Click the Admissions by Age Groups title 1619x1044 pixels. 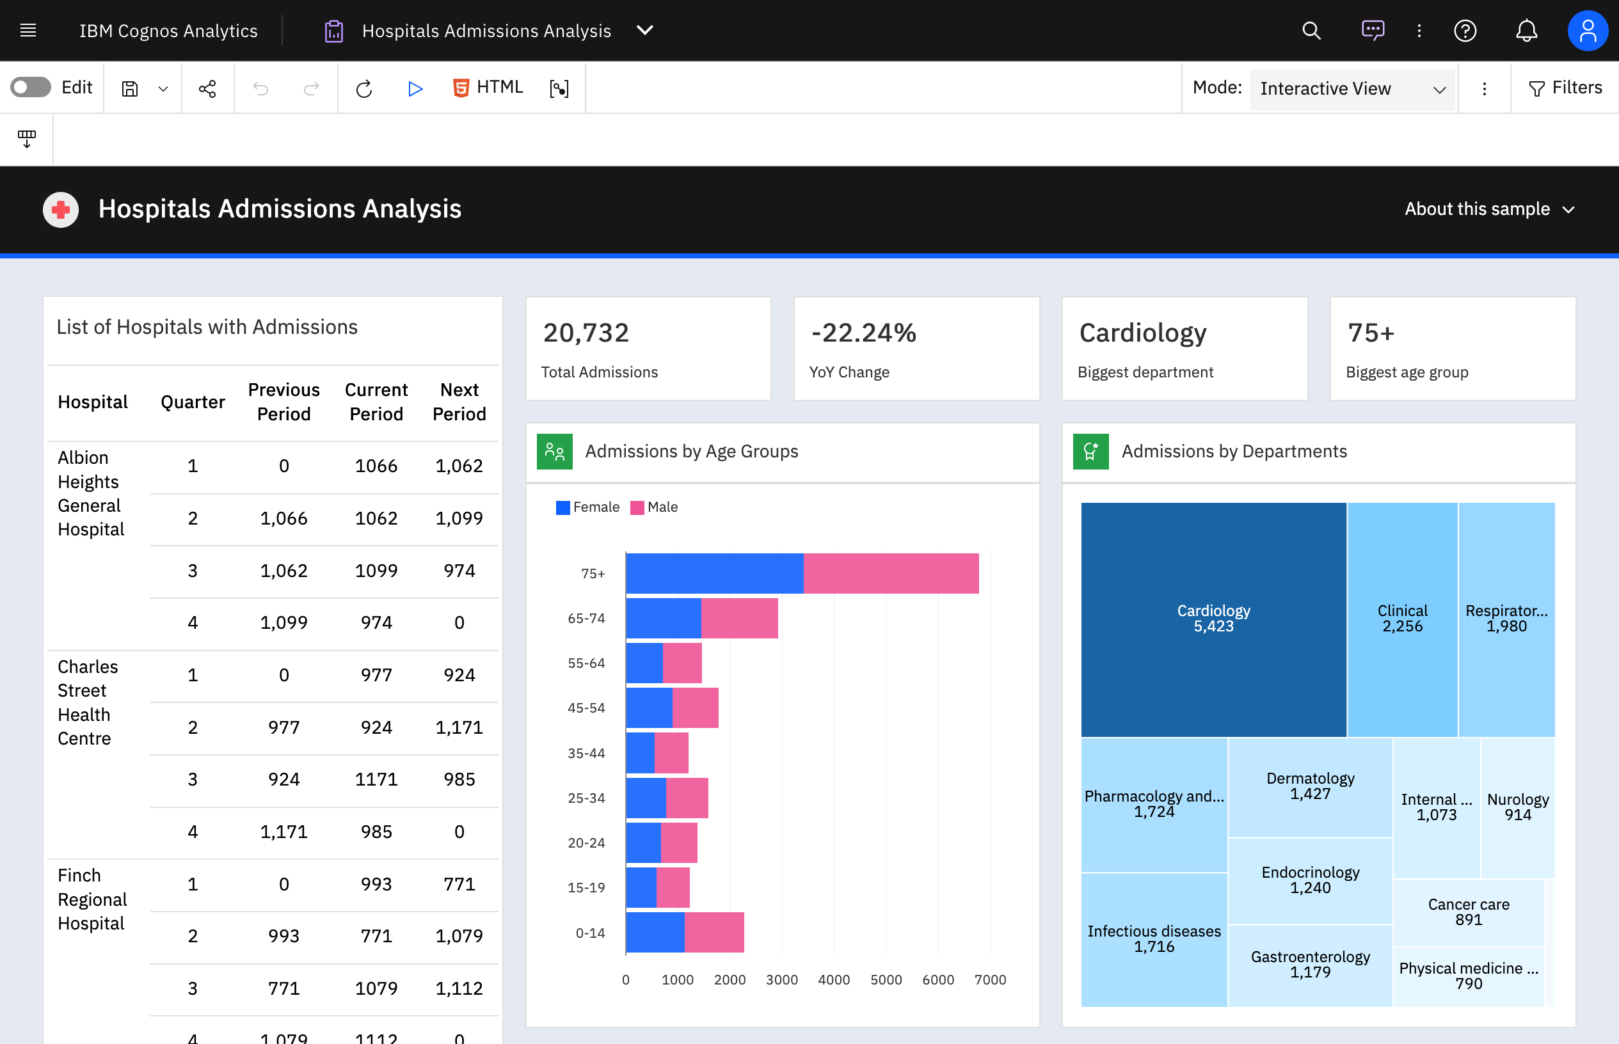coord(692,452)
